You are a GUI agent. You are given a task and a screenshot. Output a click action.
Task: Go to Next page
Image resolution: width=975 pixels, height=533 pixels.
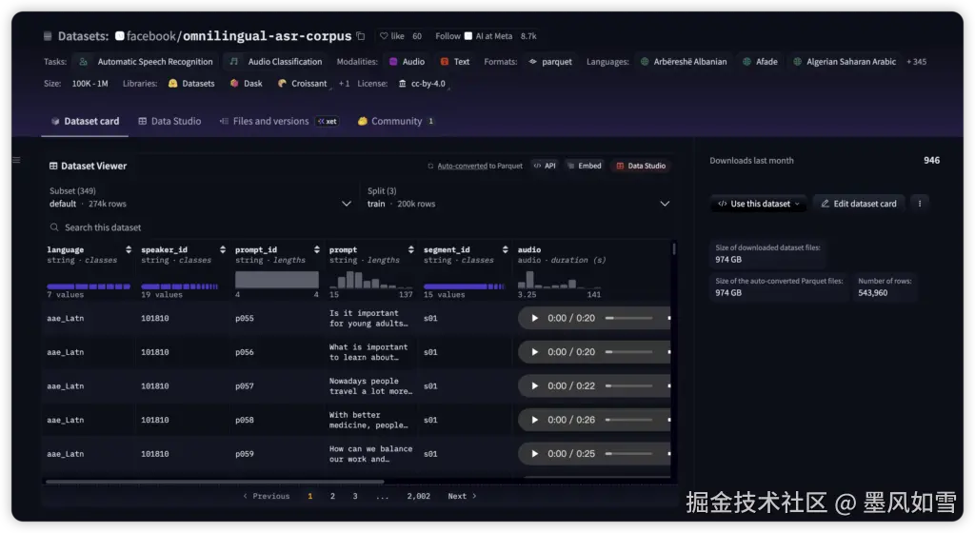coord(462,496)
